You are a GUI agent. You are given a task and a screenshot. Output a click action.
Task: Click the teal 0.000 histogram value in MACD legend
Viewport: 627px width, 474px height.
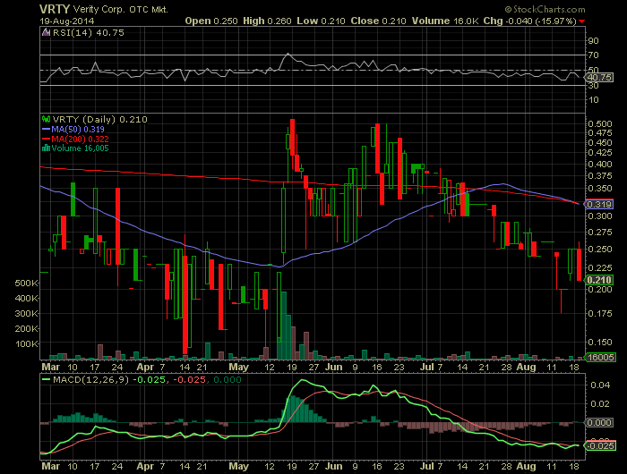coord(228,380)
